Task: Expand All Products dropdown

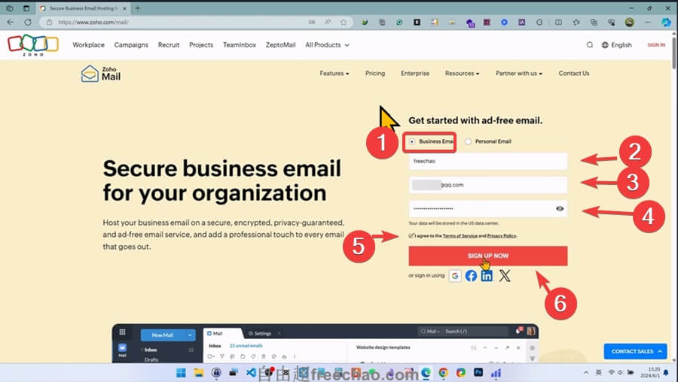Action: 328,45
